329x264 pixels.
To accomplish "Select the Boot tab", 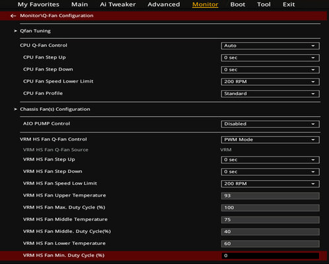I will coord(238,5).
